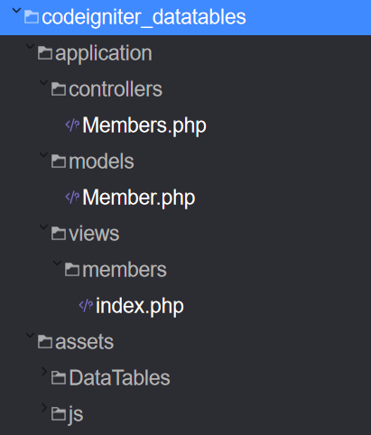Click the application folder icon
371x435 pixels.
click(x=45, y=53)
